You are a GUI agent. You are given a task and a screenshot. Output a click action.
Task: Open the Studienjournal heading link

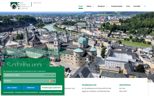[x=89, y=85]
